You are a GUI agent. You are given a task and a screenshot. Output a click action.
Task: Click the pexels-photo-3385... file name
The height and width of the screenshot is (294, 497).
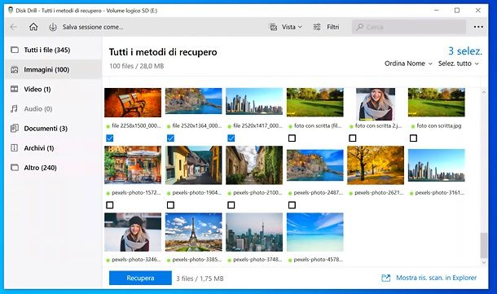(197, 260)
